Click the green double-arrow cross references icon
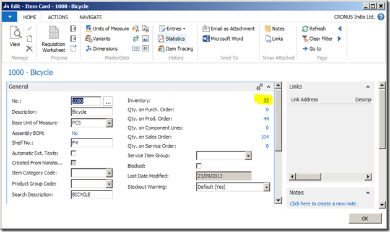This screenshot has width=390, height=232. coord(136,38)
